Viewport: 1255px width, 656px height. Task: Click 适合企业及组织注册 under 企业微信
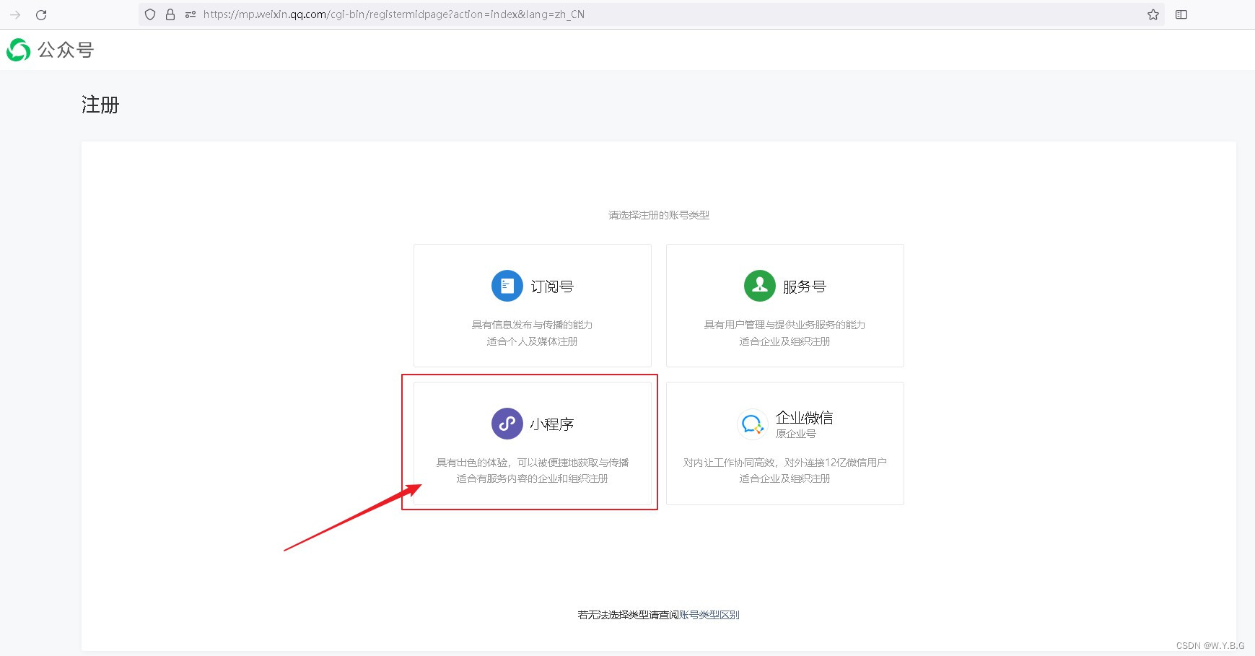pos(785,478)
